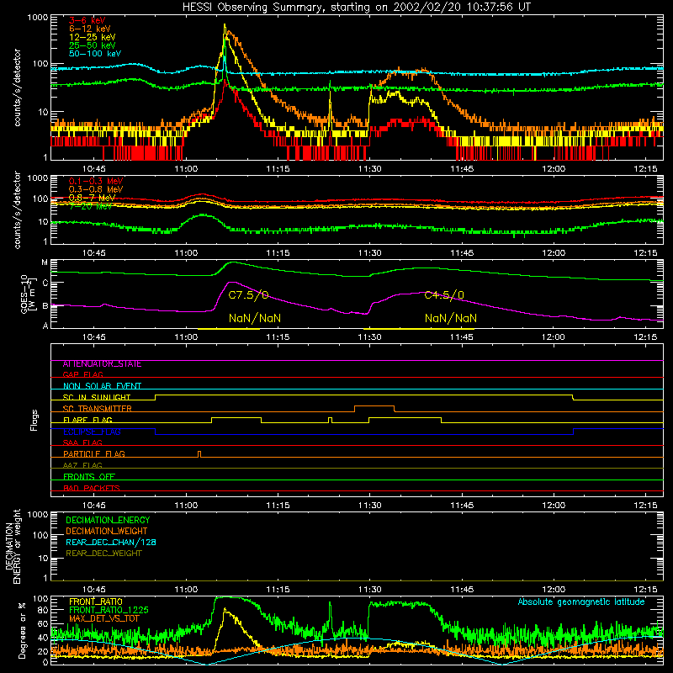Image resolution: width=673 pixels, height=673 pixels.
Task: Select the PARTICLE_FLAG label
Action: 94,454
